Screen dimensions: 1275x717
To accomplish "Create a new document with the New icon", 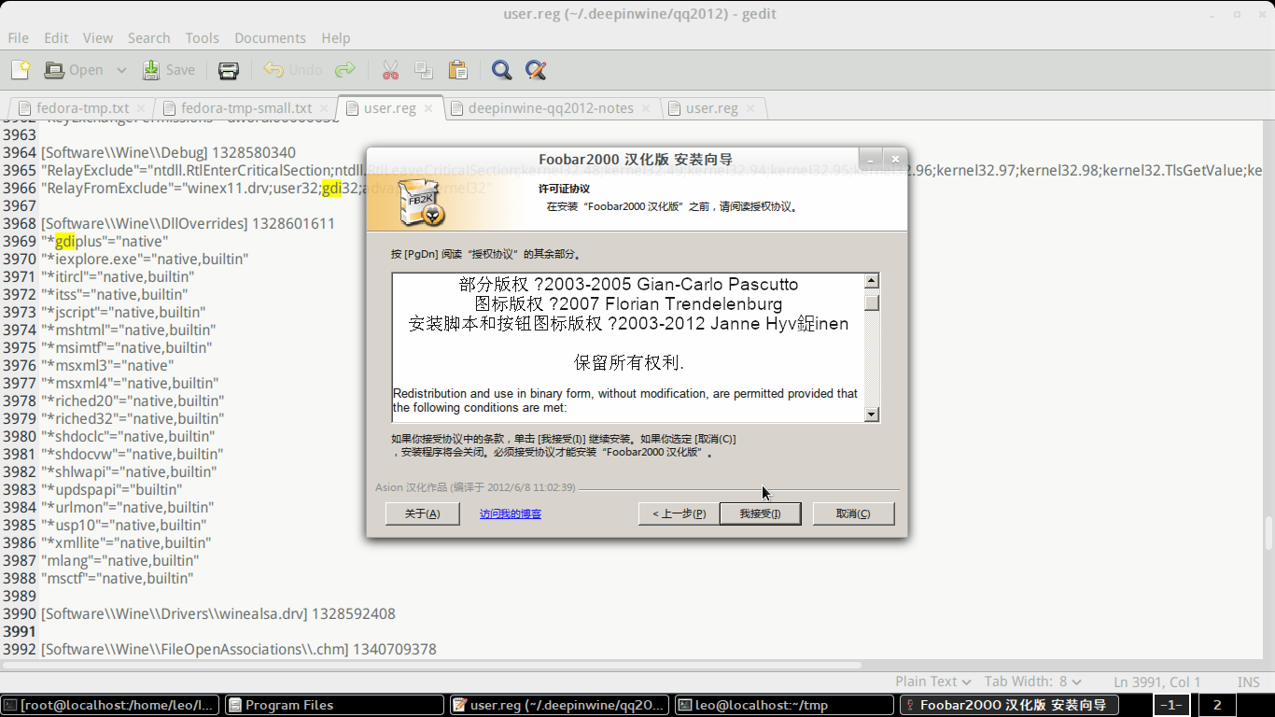I will click(21, 70).
